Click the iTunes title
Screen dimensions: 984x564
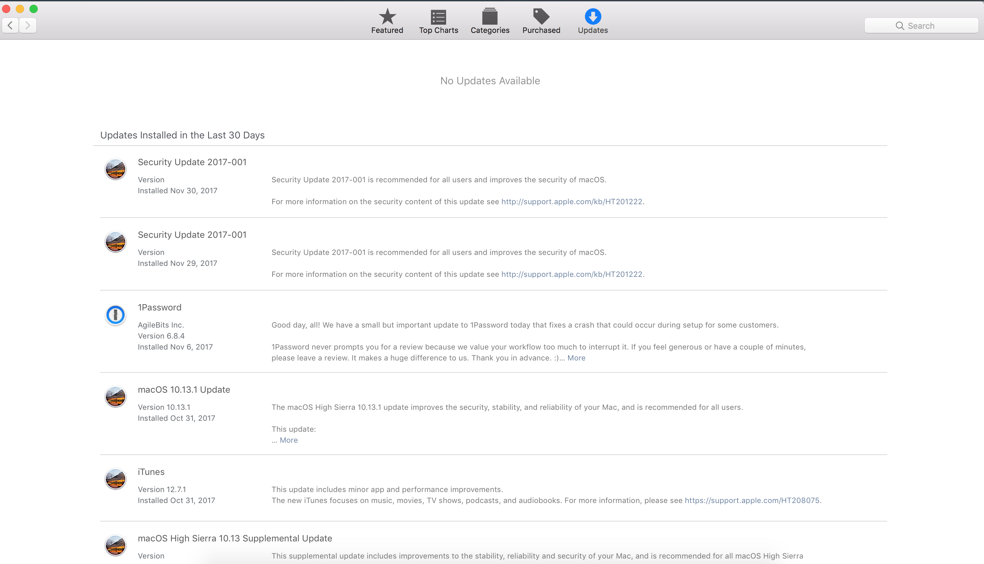[x=151, y=472]
